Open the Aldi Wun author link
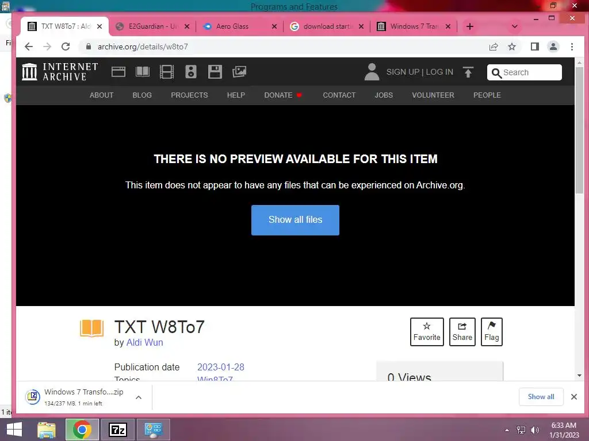The height and width of the screenshot is (441, 589). 144,342
